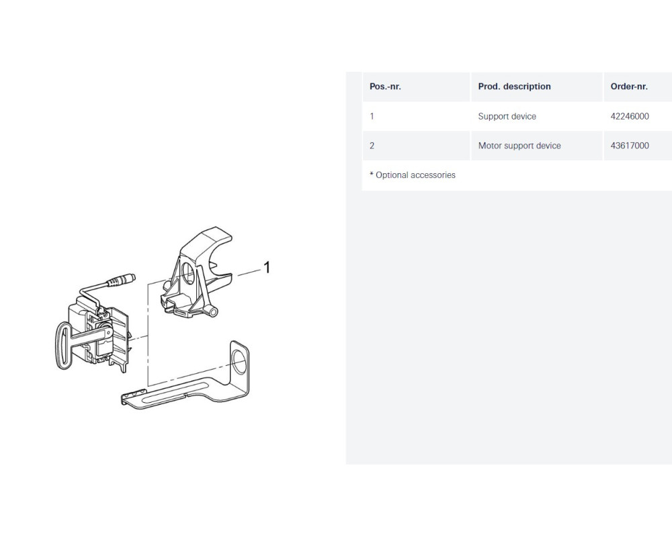Viewport: 672px width, 537px height.
Task: Click the Support device description
Action: point(507,116)
